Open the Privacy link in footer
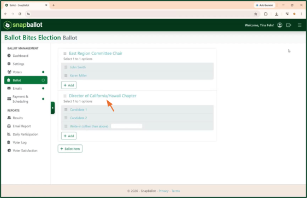This screenshot has height=198, width=307. (x=163, y=191)
